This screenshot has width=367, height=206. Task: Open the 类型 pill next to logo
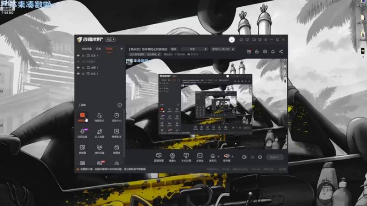110,39
